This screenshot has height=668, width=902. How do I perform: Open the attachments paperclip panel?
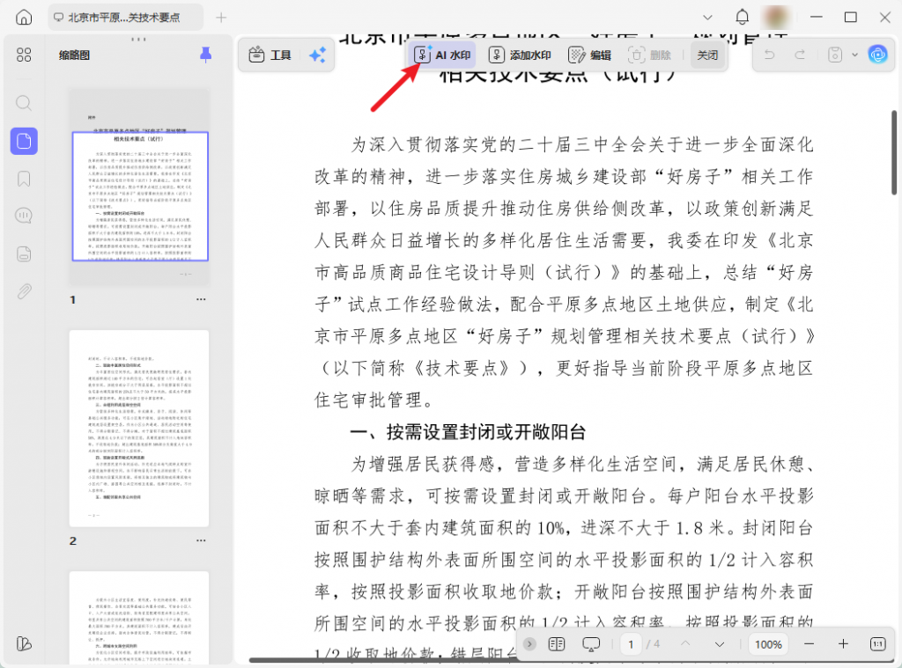24,291
